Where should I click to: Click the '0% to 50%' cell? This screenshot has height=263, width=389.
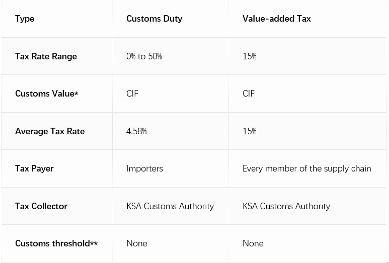[144, 56]
